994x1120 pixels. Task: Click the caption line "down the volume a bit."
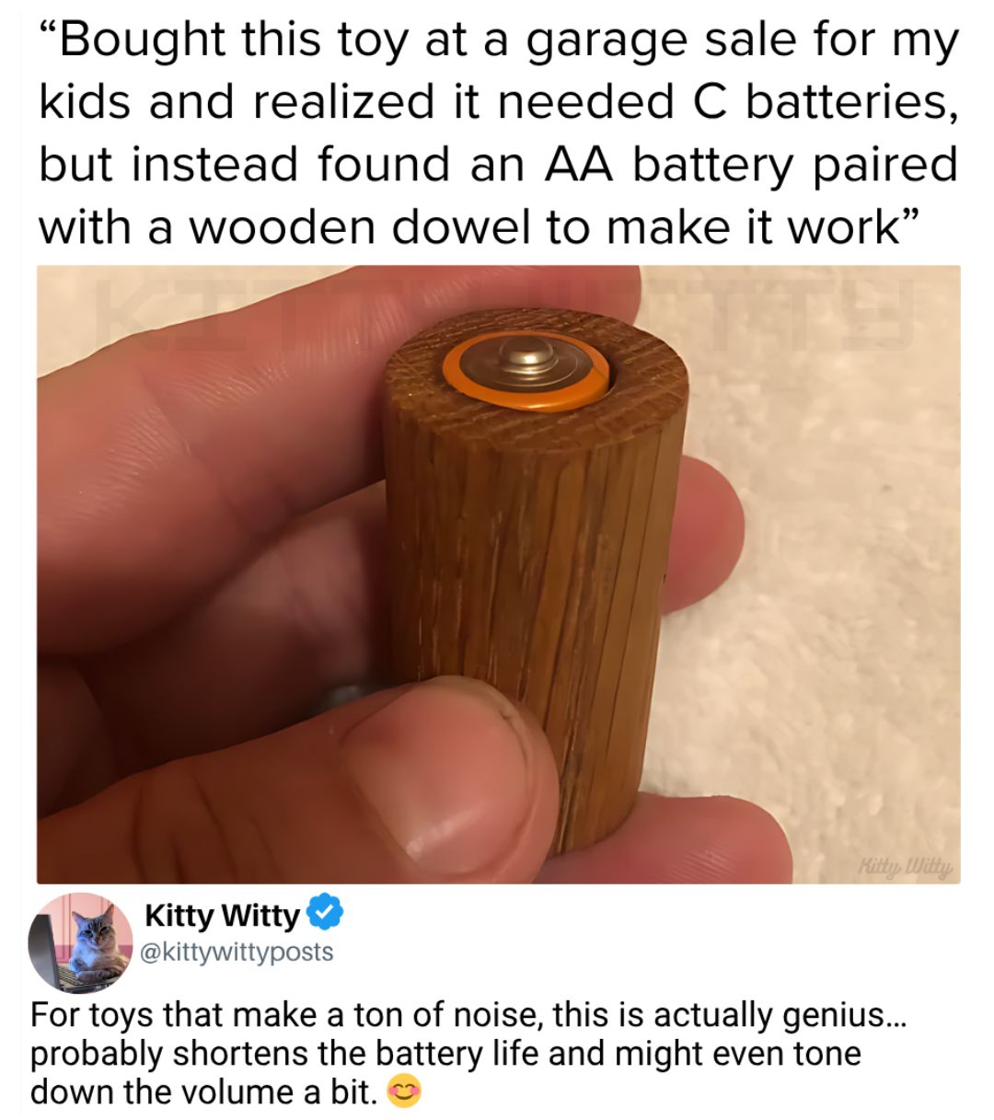pos(203,1092)
